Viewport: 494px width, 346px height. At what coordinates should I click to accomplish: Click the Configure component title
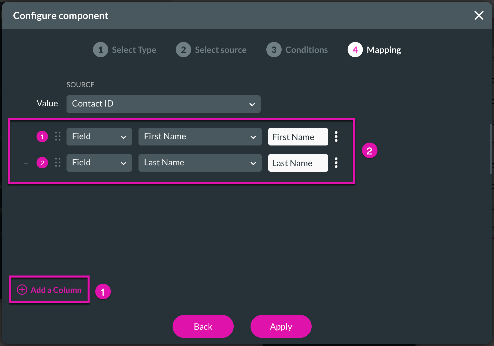pyautogui.click(x=61, y=16)
